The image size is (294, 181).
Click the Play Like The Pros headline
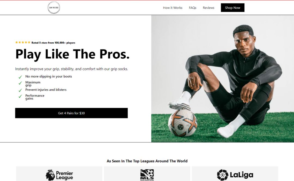point(72,54)
